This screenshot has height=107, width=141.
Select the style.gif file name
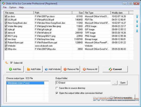(11, 29)
